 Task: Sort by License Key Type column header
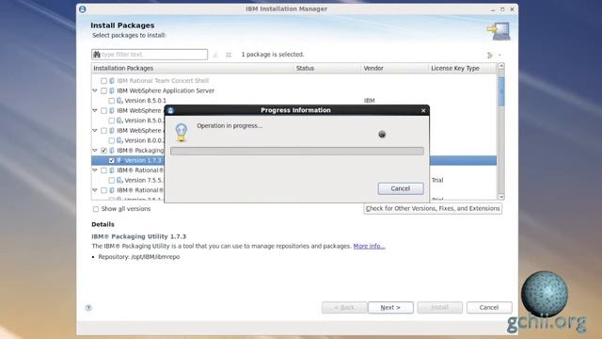463,68
